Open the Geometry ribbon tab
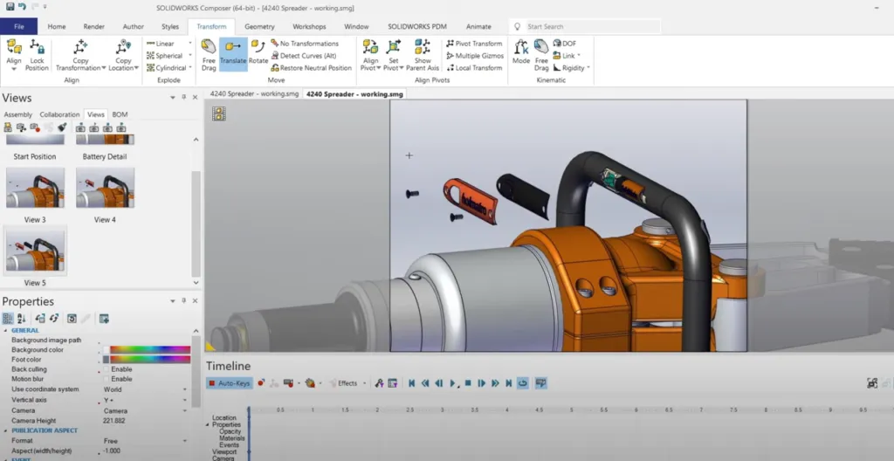This screenshot has width=894, height=461. 259,27
